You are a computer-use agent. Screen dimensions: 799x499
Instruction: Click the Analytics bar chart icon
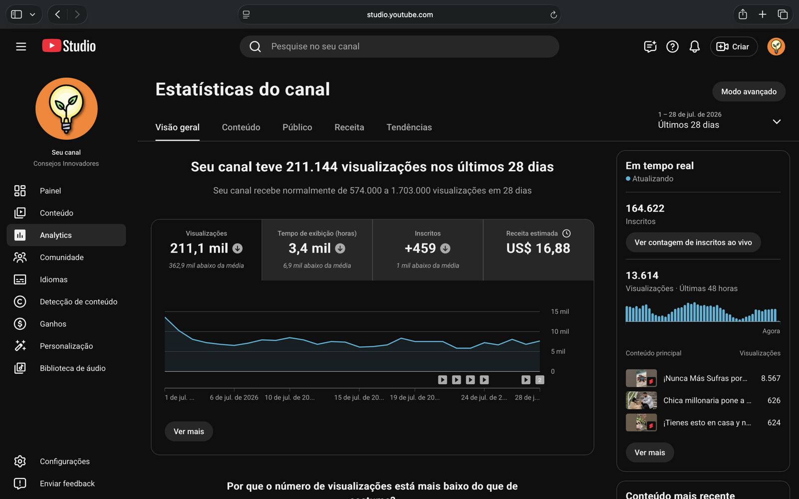coord(20,235)
